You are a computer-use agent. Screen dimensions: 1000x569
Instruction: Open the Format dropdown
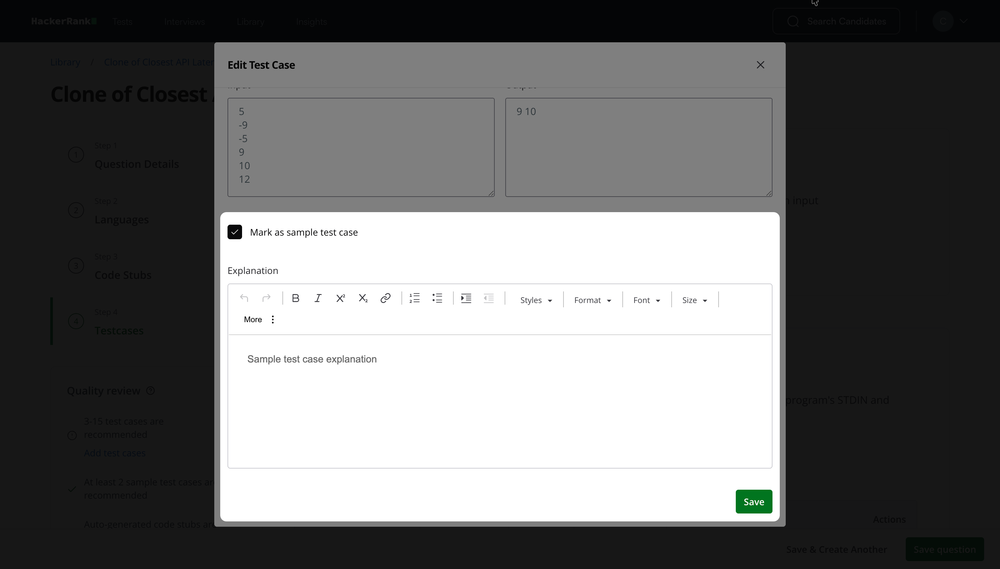(x=593, y=300)
